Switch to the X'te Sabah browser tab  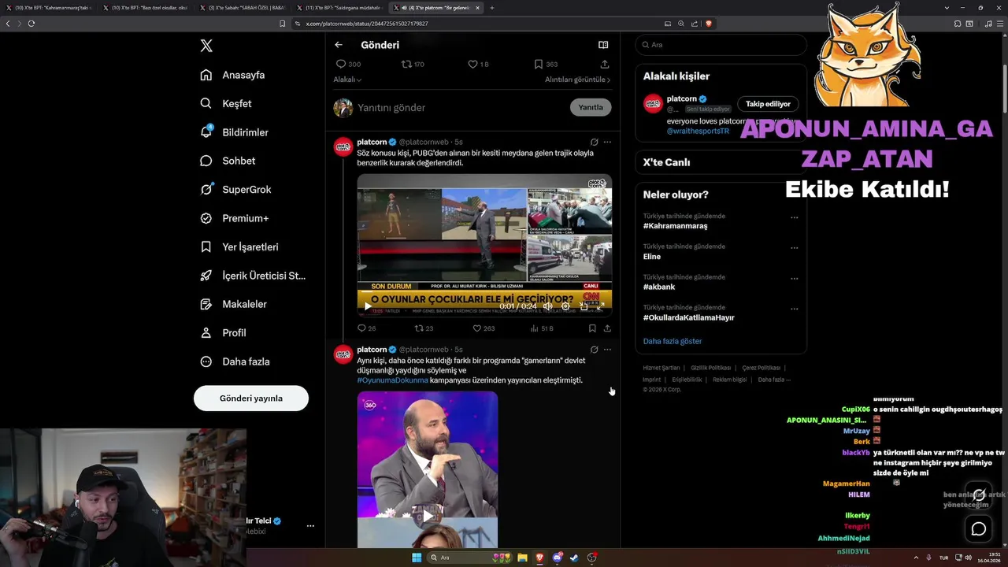point(243,8)
